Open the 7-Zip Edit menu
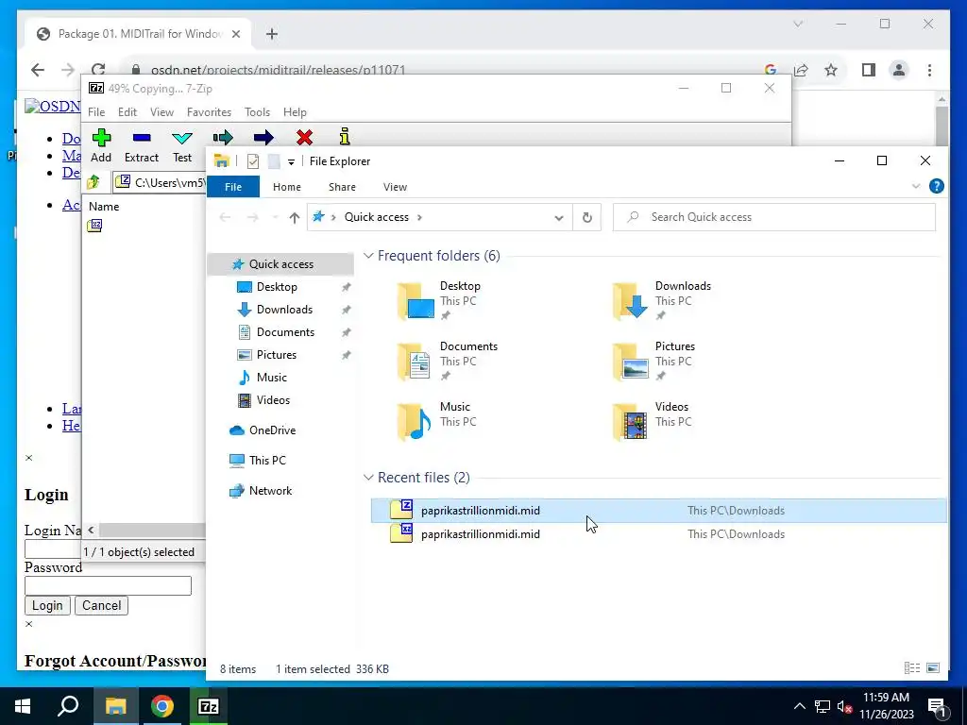Image resolution: width=967 pixels, height=725 pixels. (127, 112)
